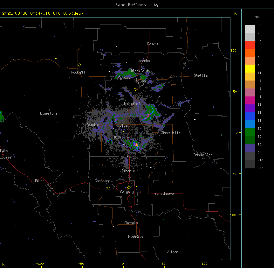Click the white plus marker west of Drumheller
The height and width of the screenshot is (268, 274).
pos(195,119)
